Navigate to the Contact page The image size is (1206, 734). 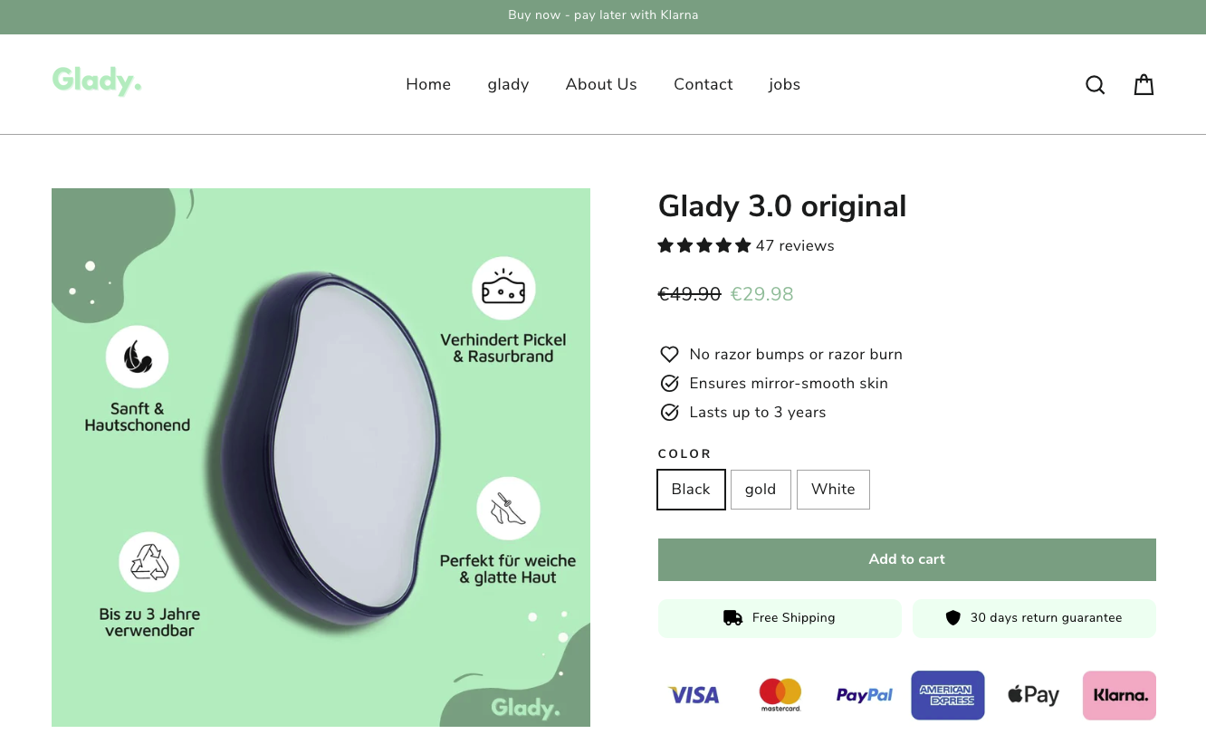(703, 84)
